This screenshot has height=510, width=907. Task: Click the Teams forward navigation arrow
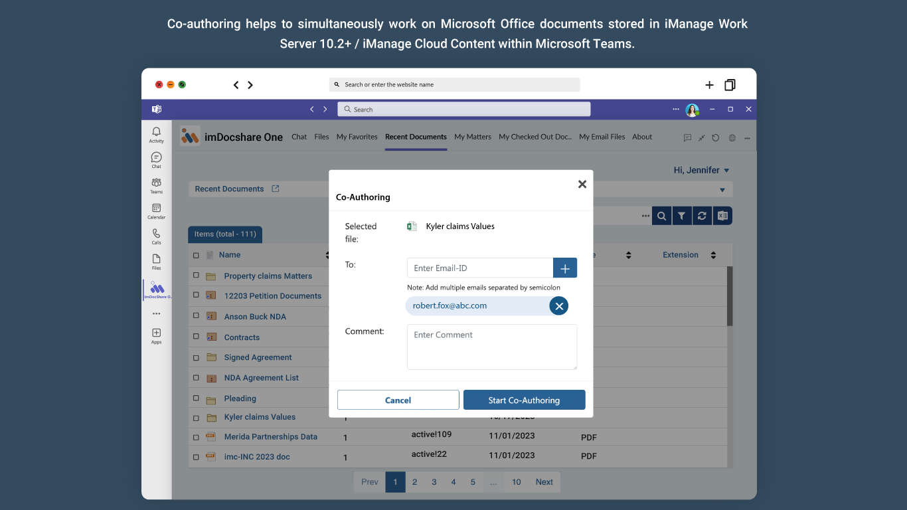click(325, 109)
